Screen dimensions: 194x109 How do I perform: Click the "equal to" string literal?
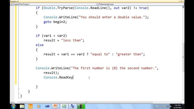[x=100, y=54]
